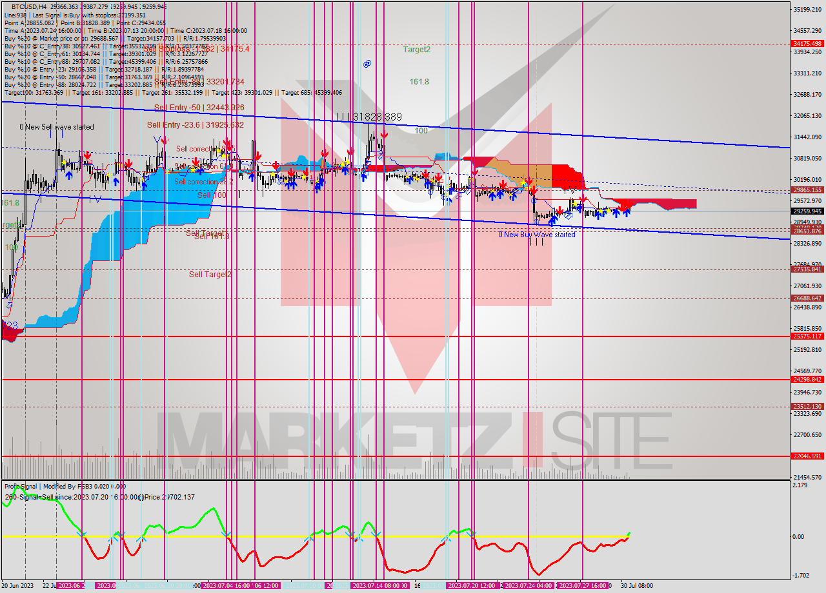The height and width of the screenshot is (593, 826).
Task: Click the 2023.07.20 12:00 date marker
Action: coord(472,585)
